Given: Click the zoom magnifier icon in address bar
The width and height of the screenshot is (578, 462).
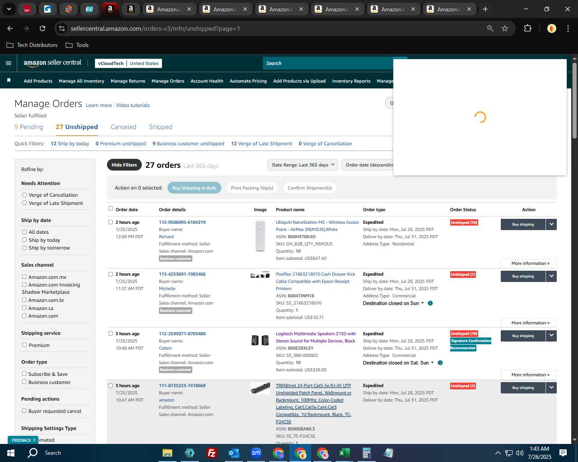Looking at the screenshot, I should (490, 28).
